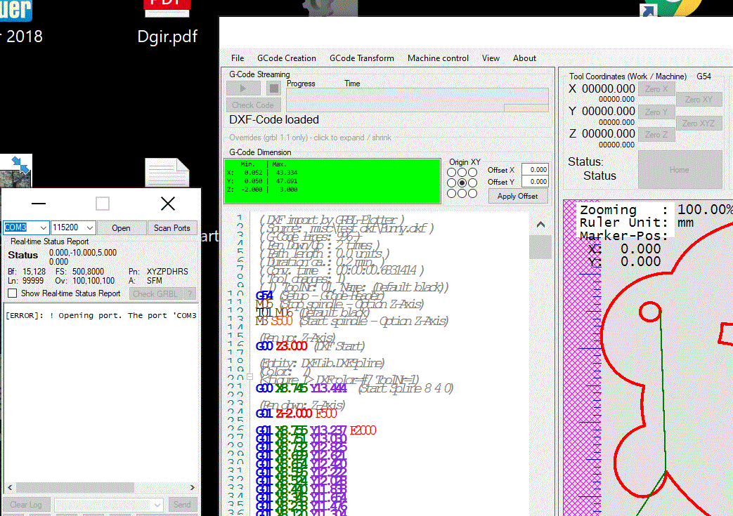Open the COM3 port dropdown
The width and height of the screenshot is (733, 516).
pos(42,227)
